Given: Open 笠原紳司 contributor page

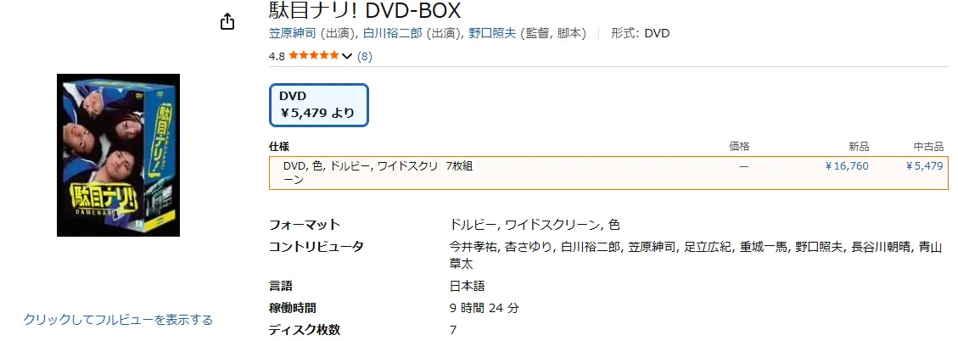Looking at the screenshot, I should 293,34.
